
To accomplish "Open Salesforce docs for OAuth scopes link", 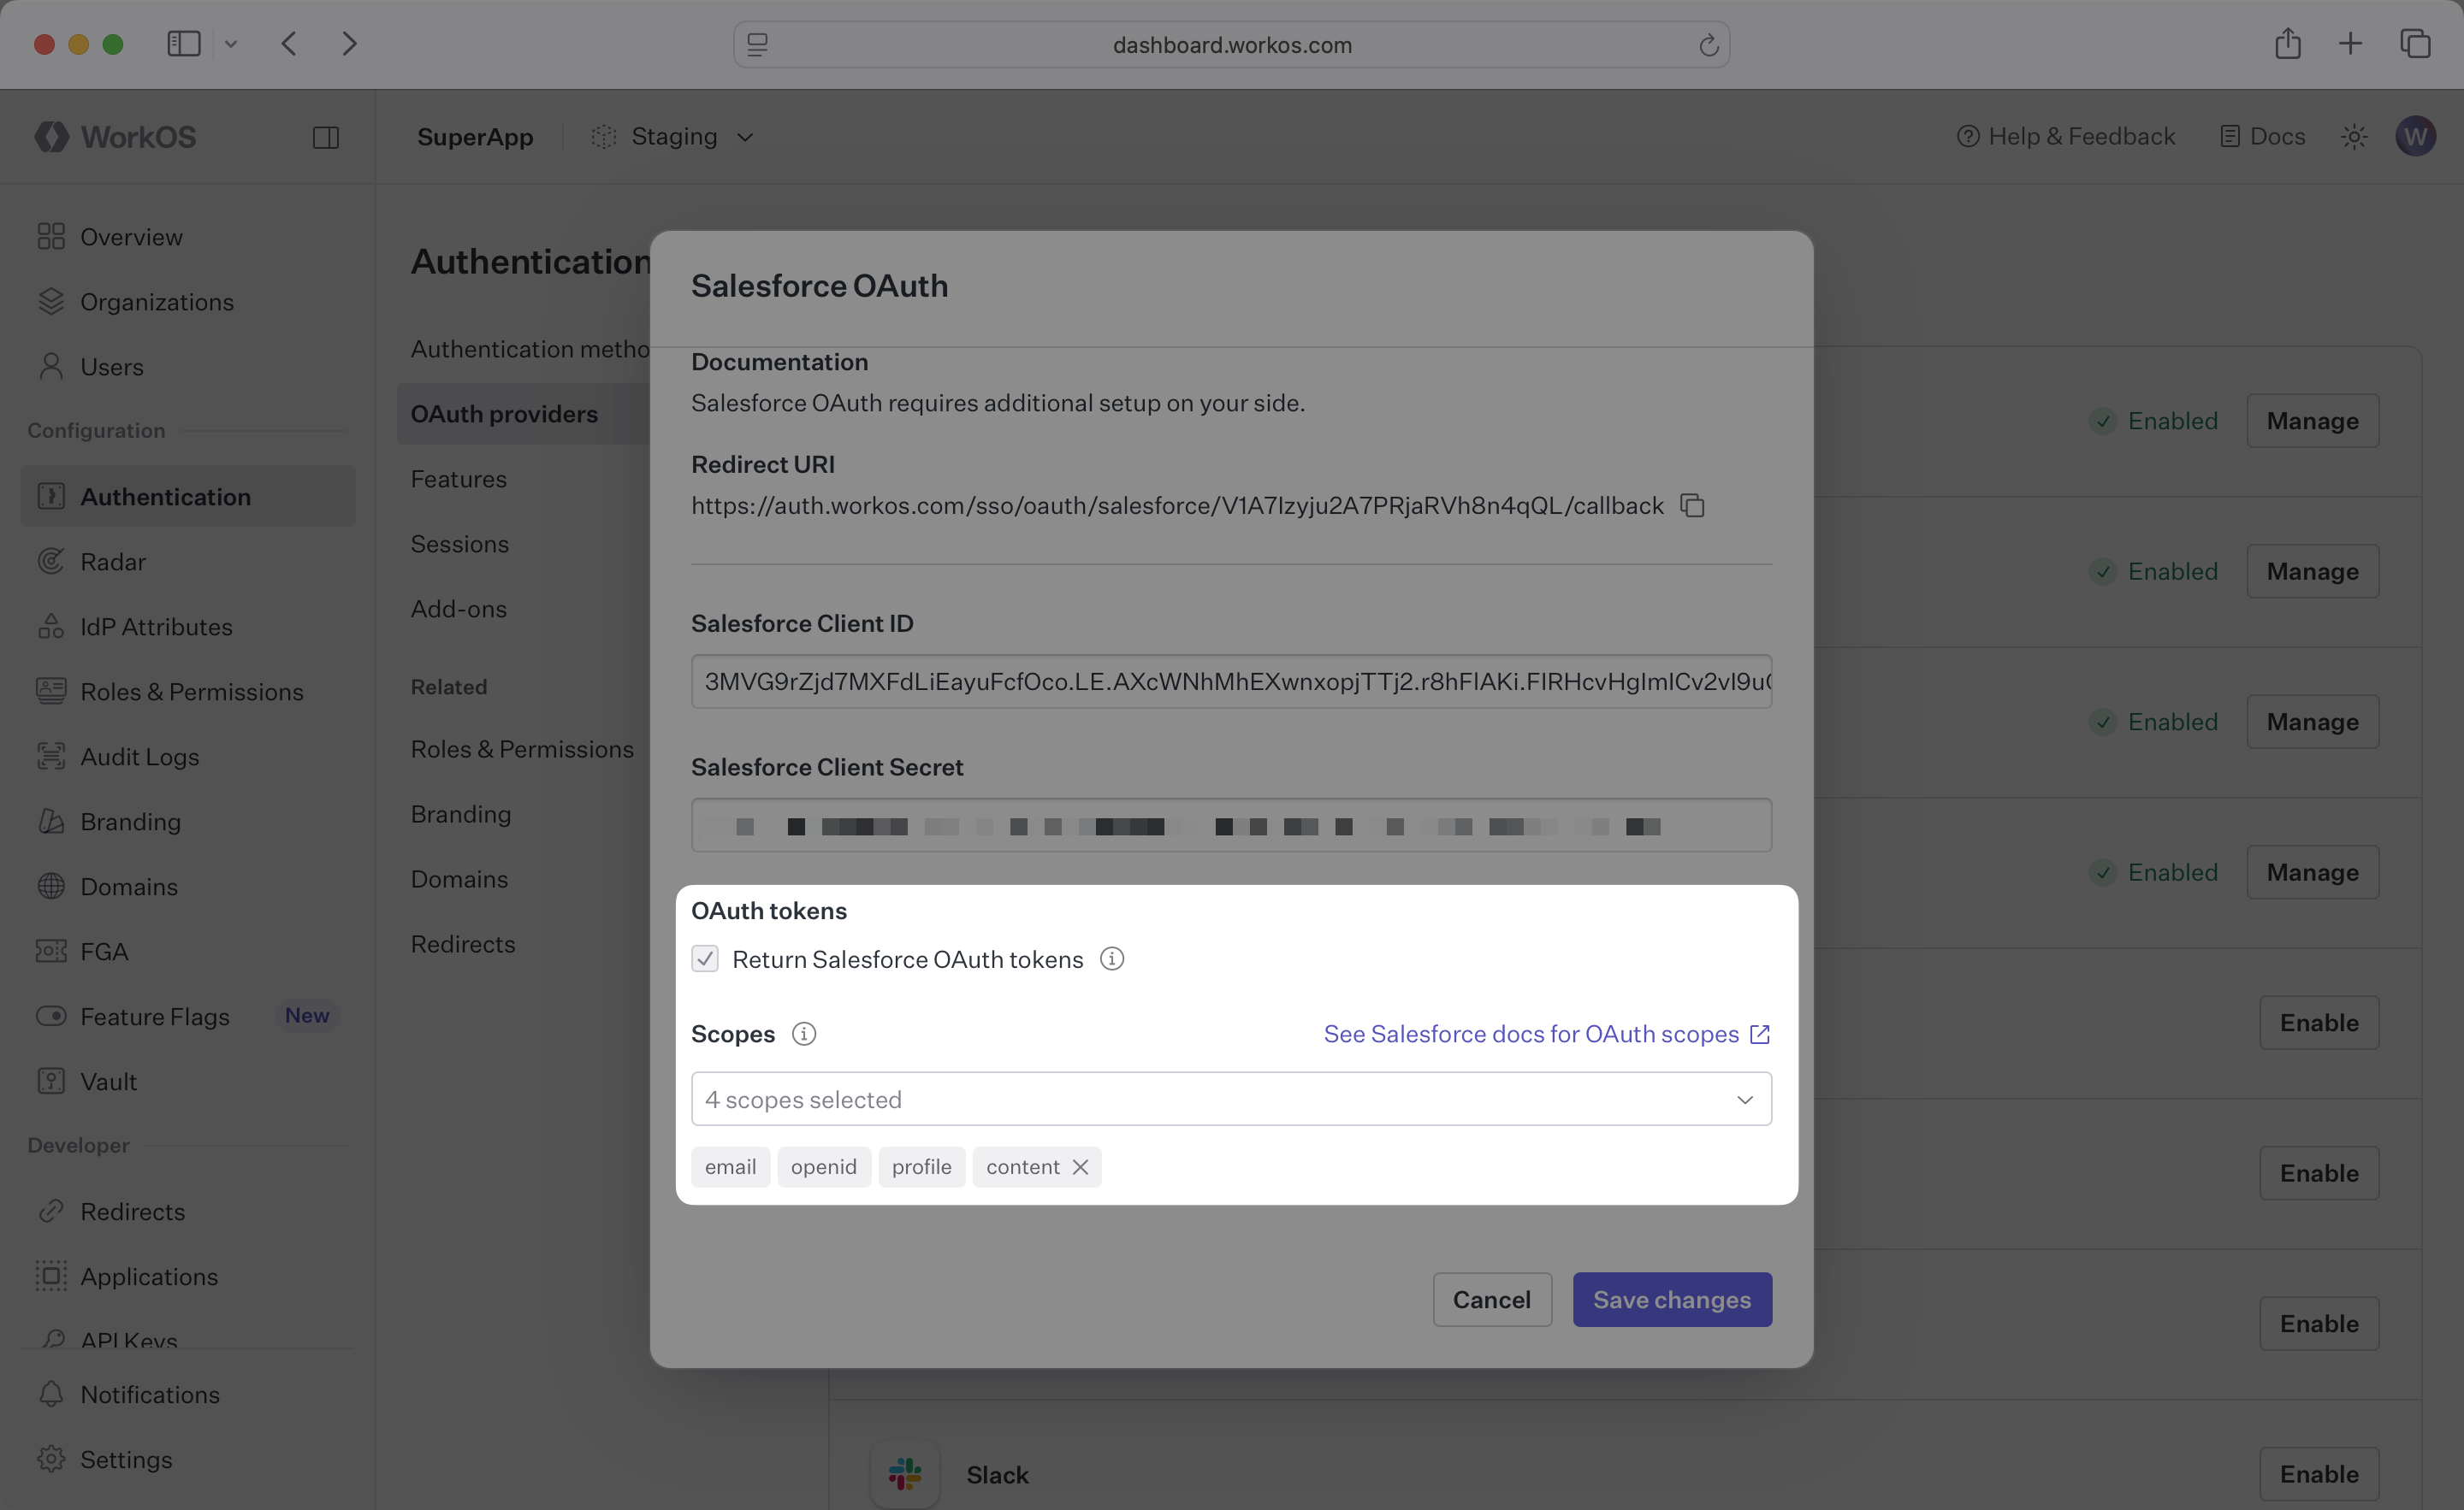I will click(x=1546, y=1035).
